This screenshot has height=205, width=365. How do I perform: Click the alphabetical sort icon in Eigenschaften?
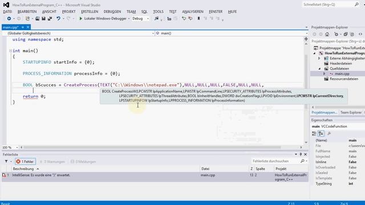click(321, 133)
